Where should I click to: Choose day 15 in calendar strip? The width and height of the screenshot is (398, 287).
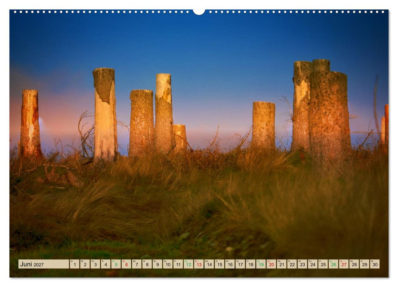(220, 264)
